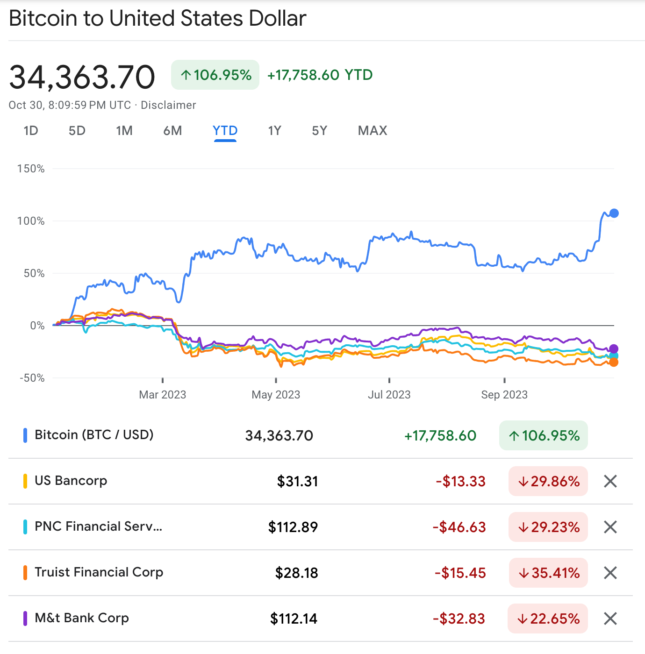Remove PNC Financial Services comparison row
This screenshot has width=645, height=654.
[x=610, y=527]
